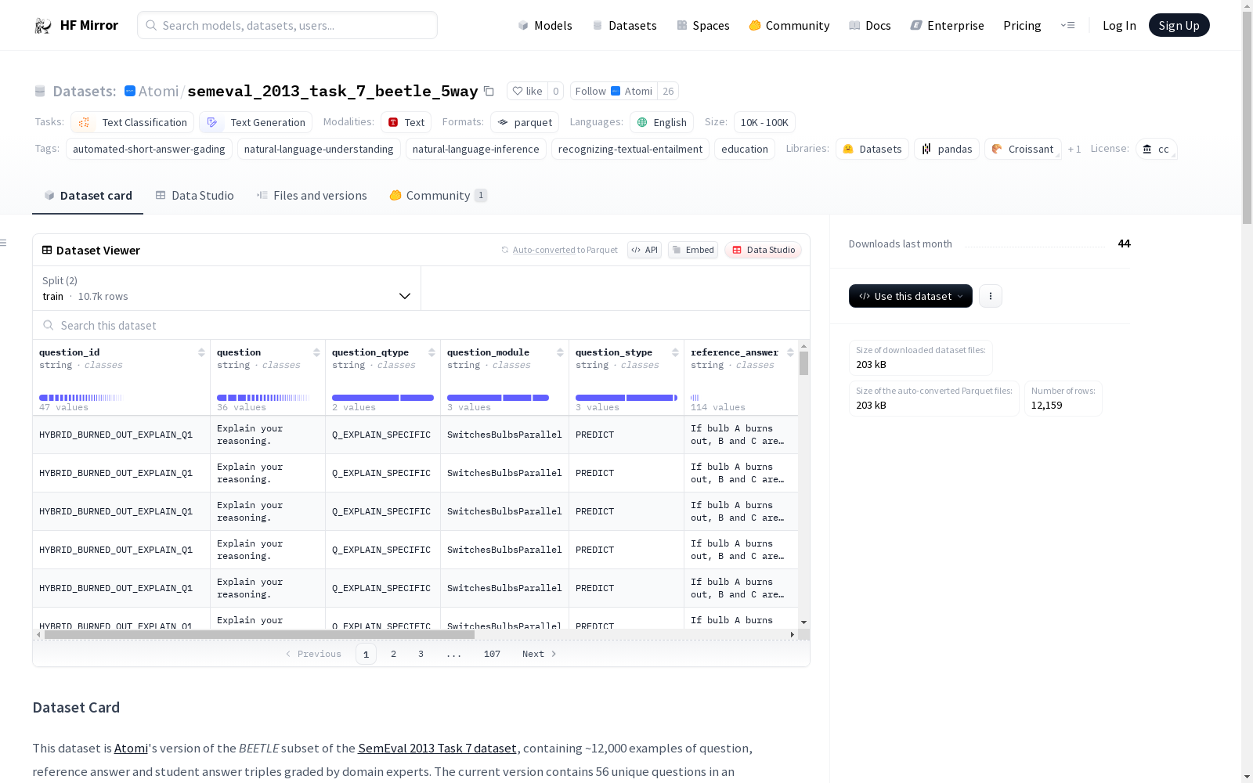Expand the Use this dataset dropdown

point(911,296)
